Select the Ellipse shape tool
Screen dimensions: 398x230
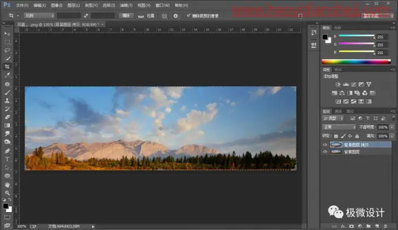click(7, 176)
